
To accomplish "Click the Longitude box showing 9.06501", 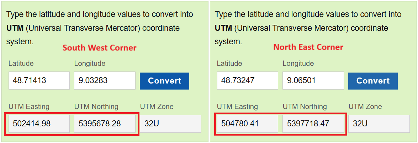I will pyautogui.click(x=313, y=81).
